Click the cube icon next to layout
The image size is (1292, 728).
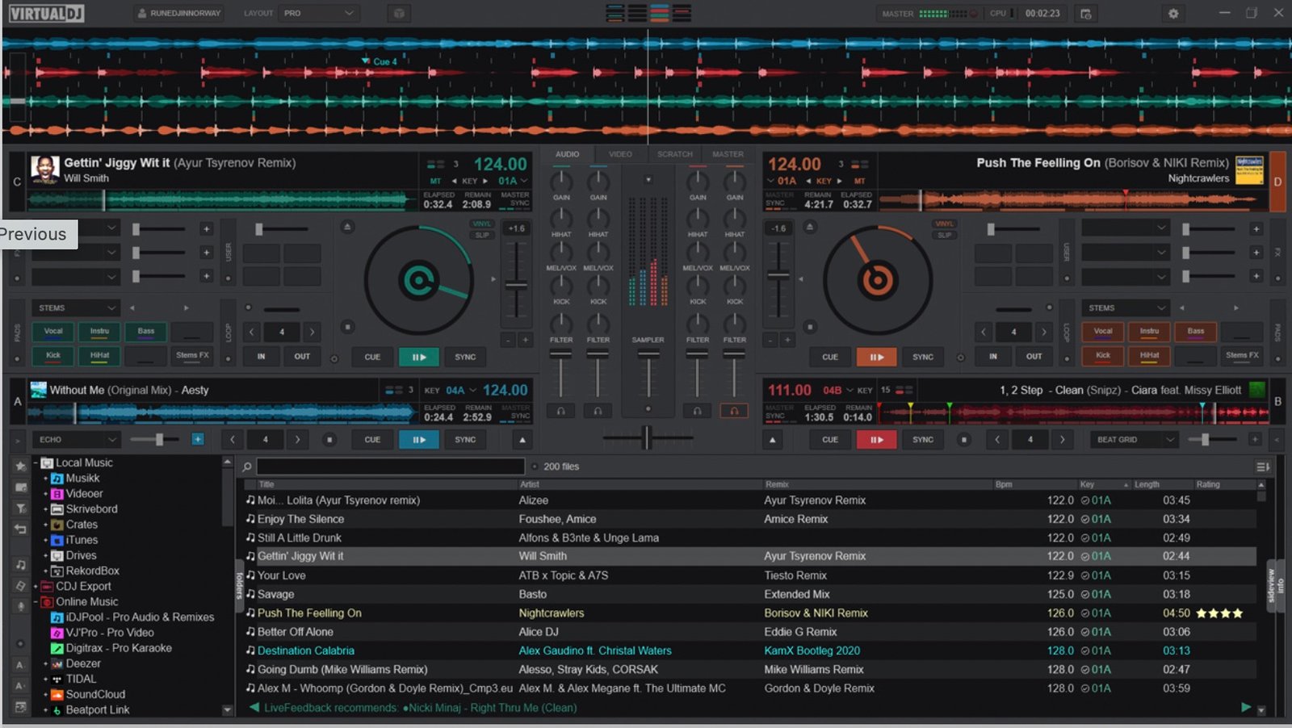(x=399, y=14)
